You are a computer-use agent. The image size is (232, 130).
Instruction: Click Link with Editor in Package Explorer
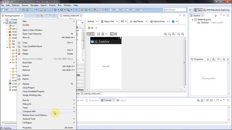(x=42, y=16)
